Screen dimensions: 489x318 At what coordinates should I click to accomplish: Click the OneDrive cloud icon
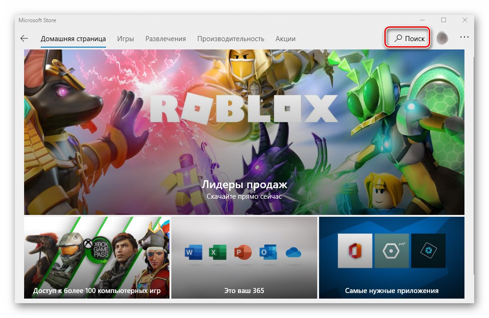293,252
